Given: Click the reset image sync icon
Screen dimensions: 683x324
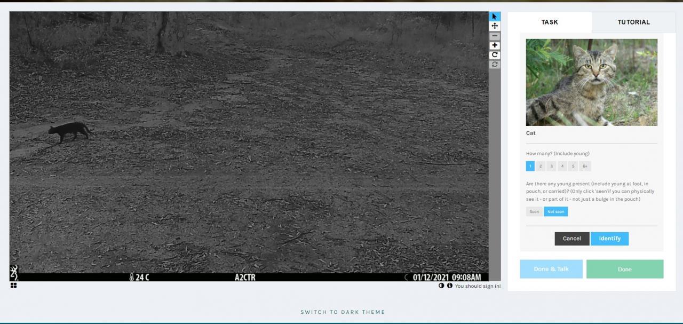Looking at the screenshot, I should [x=495, y=65].
